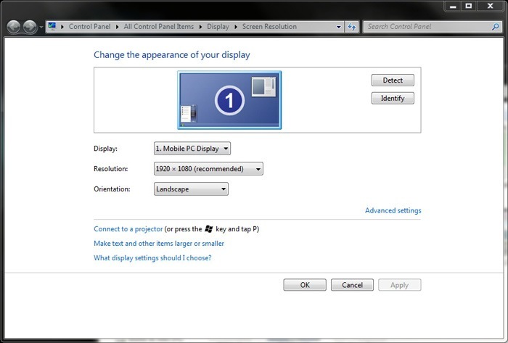Image resolution: width=508 pixels, height=343 pixels.
Task: Click the Forward navigation arrow button
Action: (x=29, y=27)
